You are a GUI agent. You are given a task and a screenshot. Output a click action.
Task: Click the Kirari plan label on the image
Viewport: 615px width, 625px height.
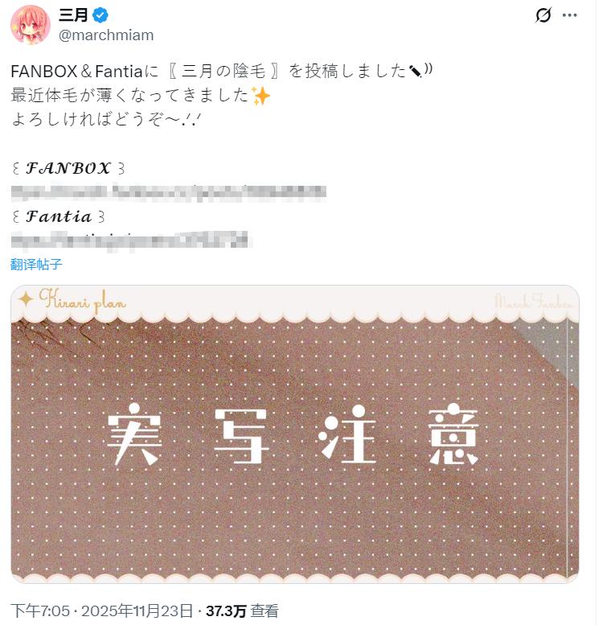(x=82, y=298)
